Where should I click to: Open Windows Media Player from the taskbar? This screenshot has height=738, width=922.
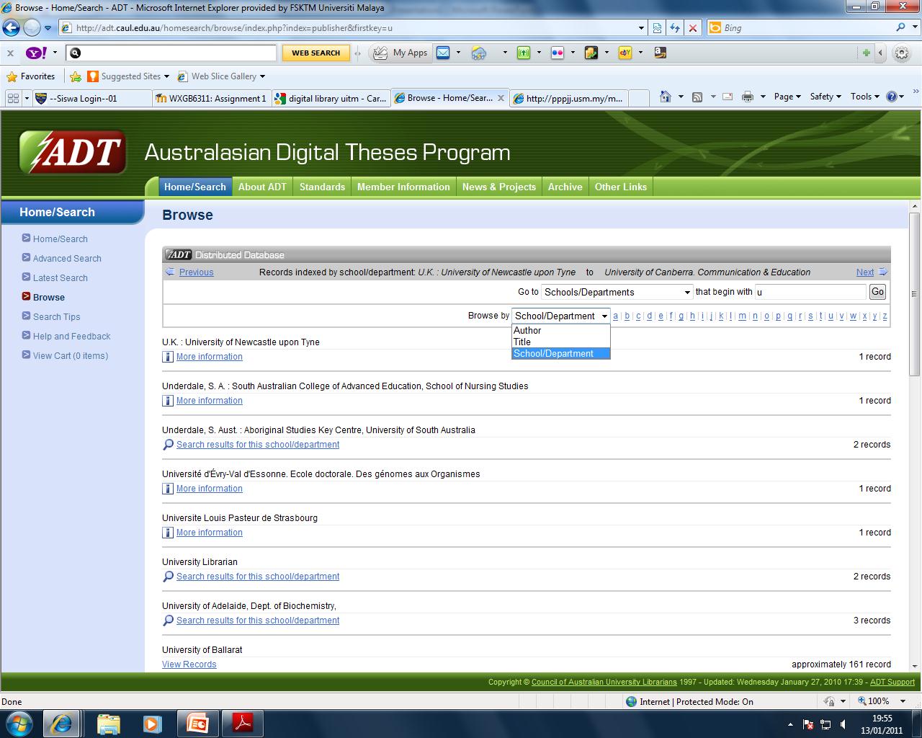coord(152,723)
